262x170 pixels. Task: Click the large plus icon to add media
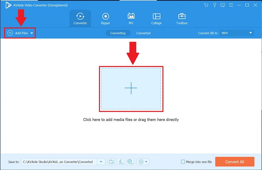tap(131, 88)
